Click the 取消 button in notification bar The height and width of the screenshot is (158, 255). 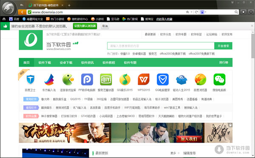pyautogui.click(x=105, y=26)
